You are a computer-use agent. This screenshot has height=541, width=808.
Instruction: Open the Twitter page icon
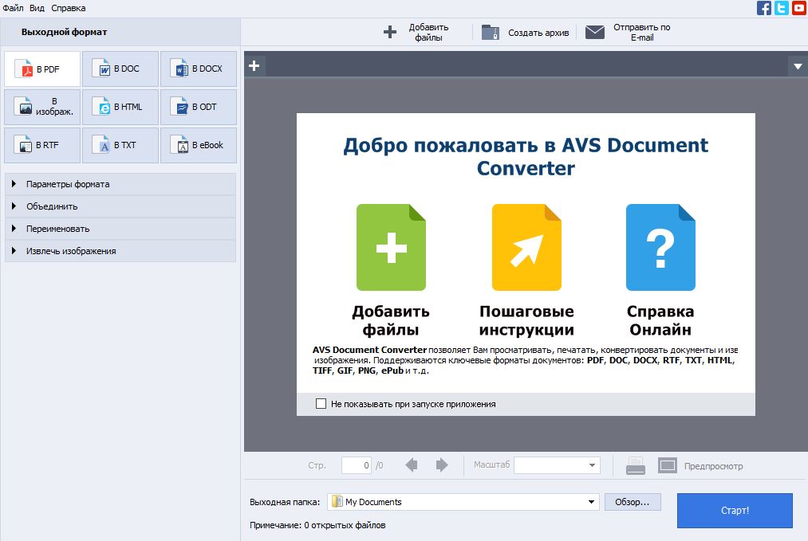pyautogui.click(x=781, y=8)
